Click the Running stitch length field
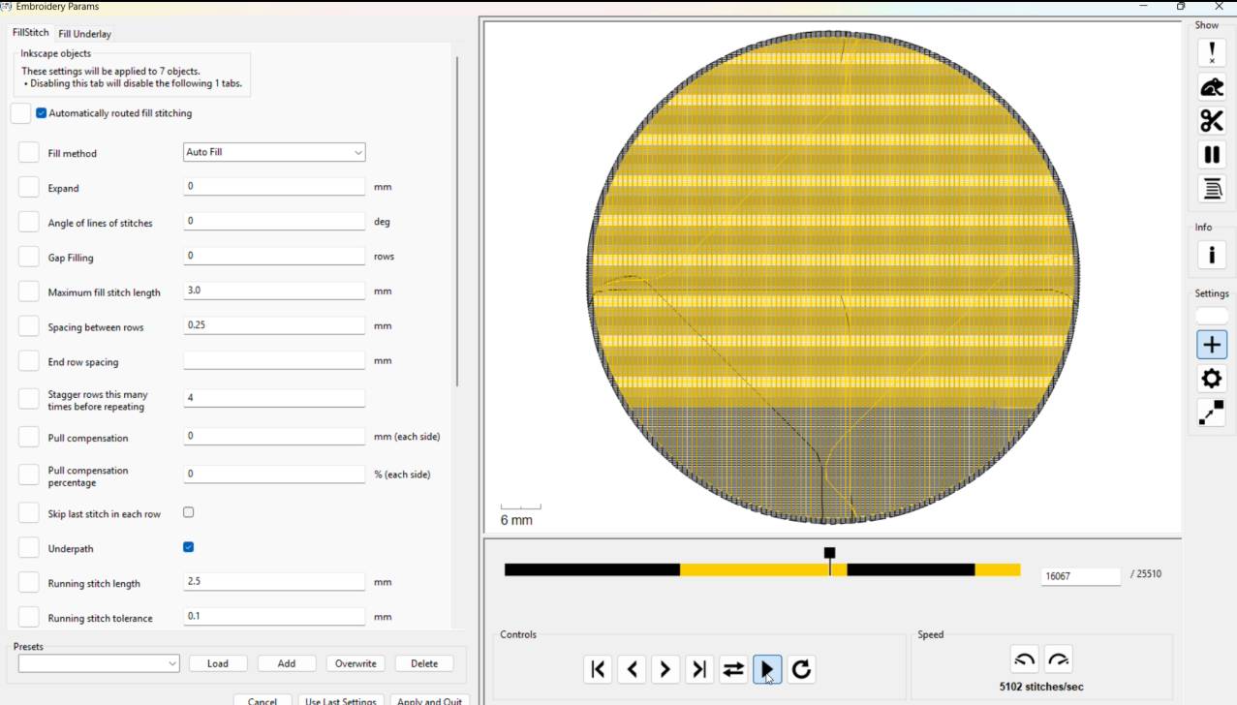This screenshot has width=1237, height=705. coord(274,582)
